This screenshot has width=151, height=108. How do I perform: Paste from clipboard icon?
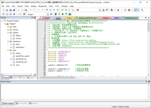click(26, 10)
